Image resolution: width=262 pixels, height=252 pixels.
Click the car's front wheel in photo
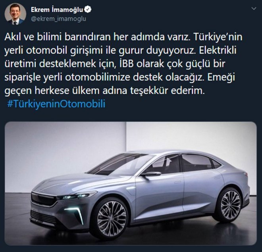click(x=111, y=218)
